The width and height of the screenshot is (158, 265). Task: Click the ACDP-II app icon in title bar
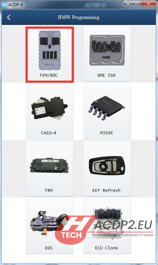tap(4, 4)
